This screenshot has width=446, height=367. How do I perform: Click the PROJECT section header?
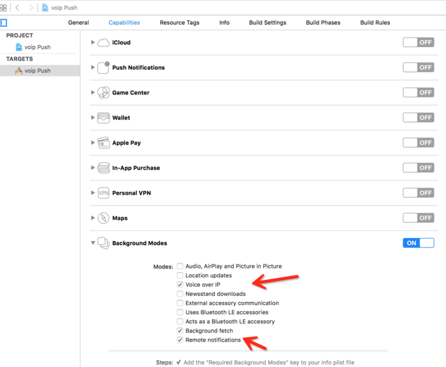click(20, 36)
